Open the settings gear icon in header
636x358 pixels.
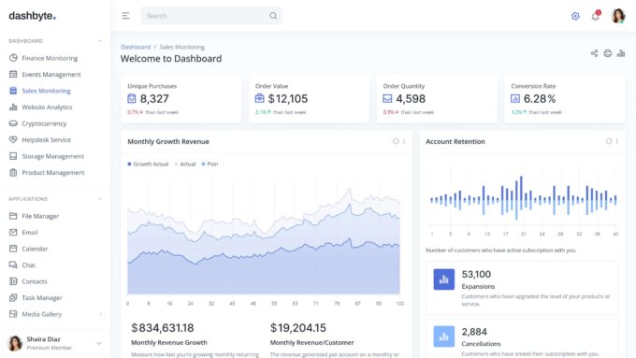(x=575, y=16)
